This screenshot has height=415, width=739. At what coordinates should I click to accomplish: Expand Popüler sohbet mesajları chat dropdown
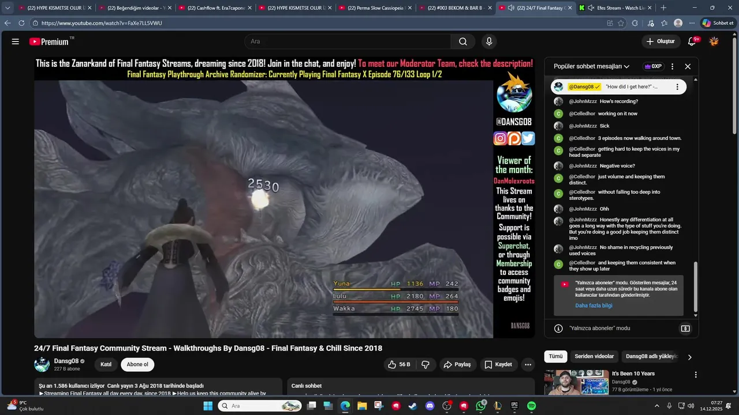591,66
